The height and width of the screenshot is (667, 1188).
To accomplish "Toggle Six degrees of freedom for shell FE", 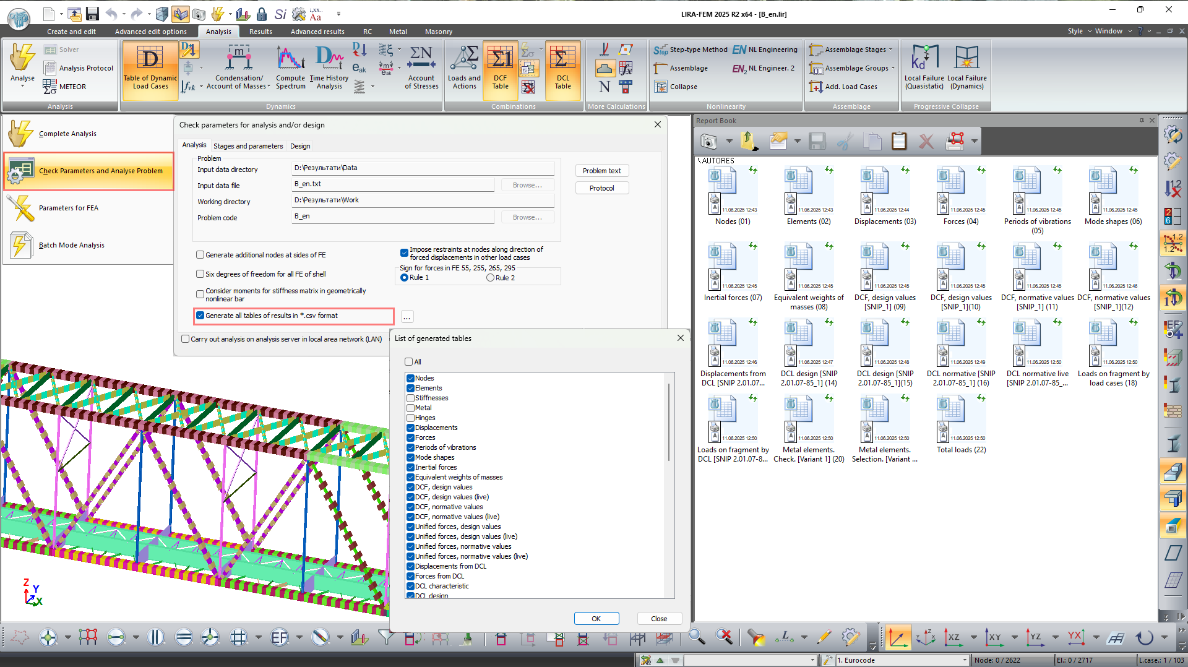I will click(x=200, y=274).
